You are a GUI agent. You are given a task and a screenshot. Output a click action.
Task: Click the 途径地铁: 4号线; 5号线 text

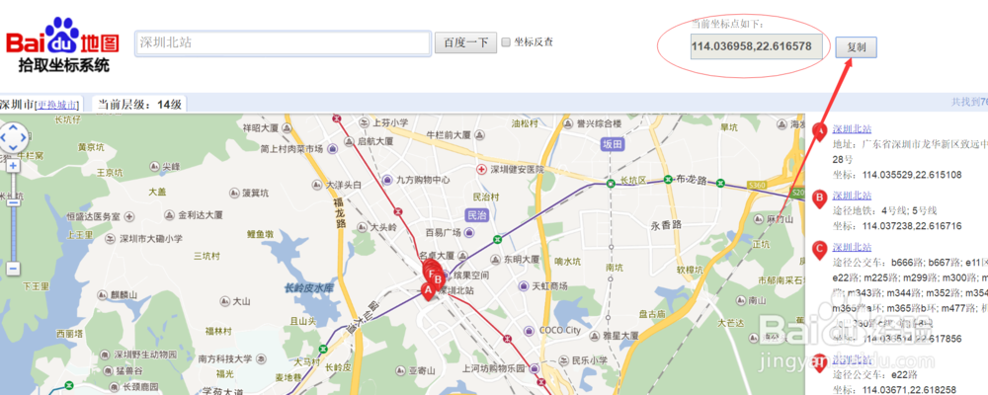point(884,210)
